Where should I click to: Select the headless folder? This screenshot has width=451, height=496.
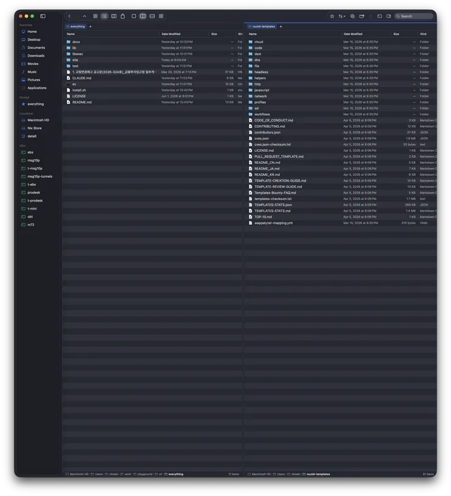[x=341, y=72]
